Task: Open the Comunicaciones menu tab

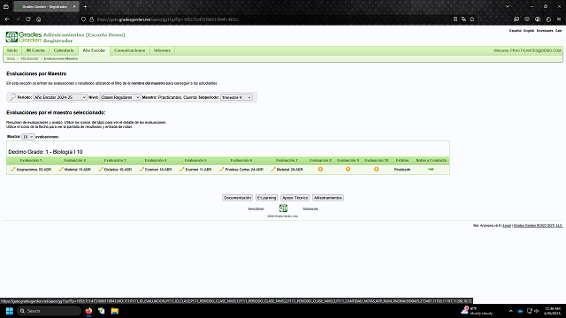Action: point(130,50)
